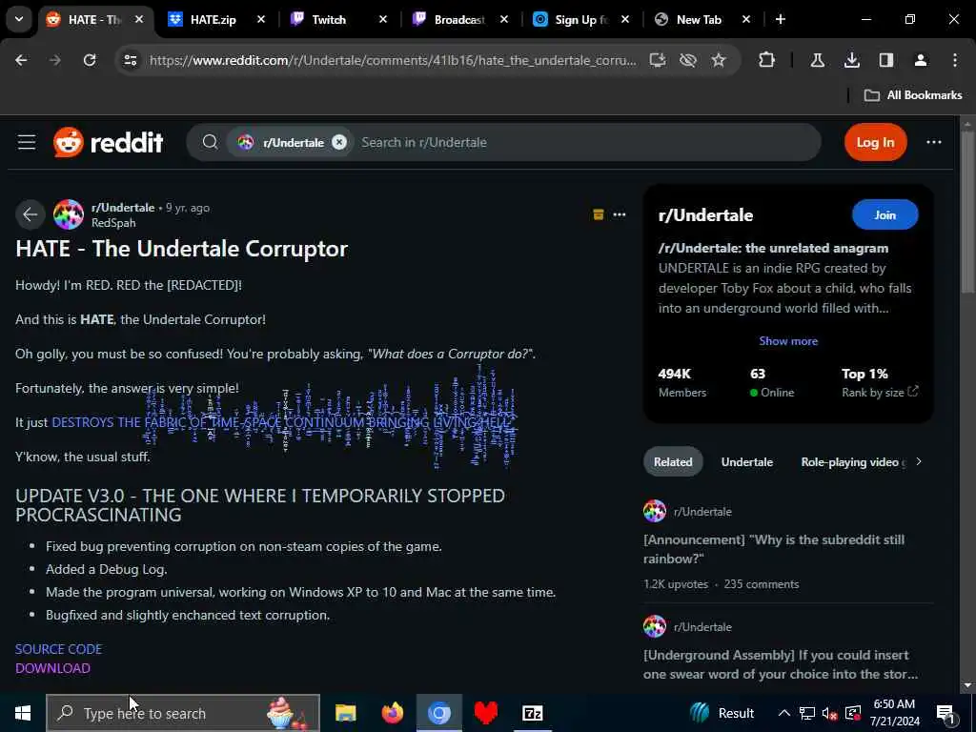
Task: Open the SOURCE CODE link
Action: 58,649
